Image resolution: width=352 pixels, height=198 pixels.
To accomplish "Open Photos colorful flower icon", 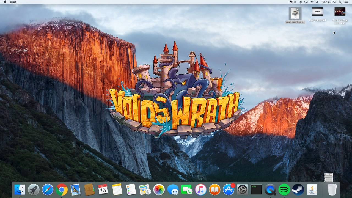I will coord(159,190).
